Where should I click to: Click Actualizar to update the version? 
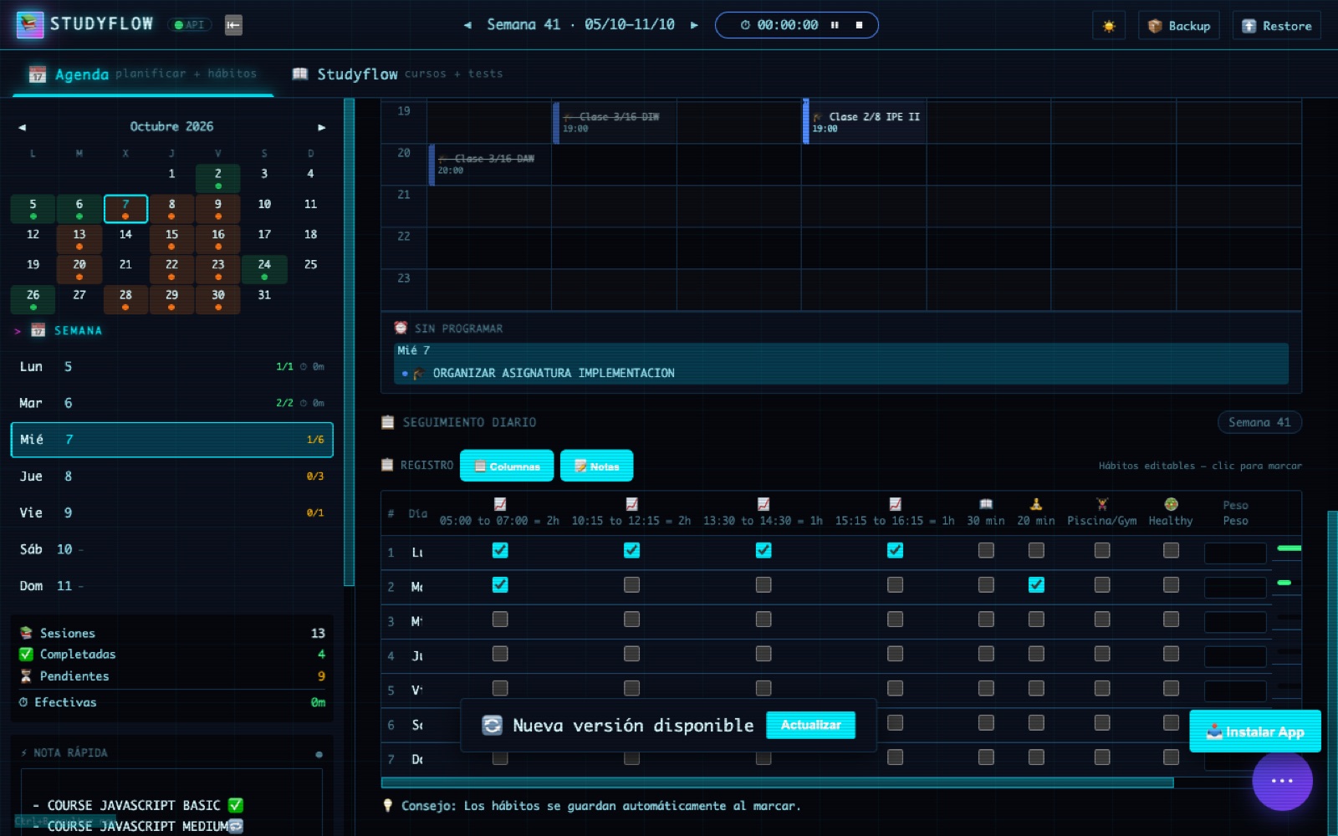coord(810,725)
